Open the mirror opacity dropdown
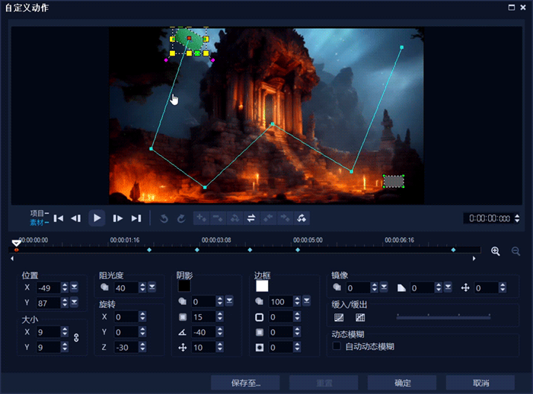 click(x=384, y=288)
